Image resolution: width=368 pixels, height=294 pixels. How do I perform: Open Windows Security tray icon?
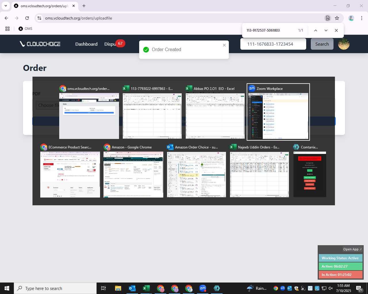pyautogui.click(x=296, y=288)
